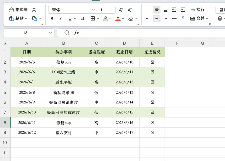The image size is (225, 161).
Task: Open the Merge (合并) options arrow
Action: 207,19
